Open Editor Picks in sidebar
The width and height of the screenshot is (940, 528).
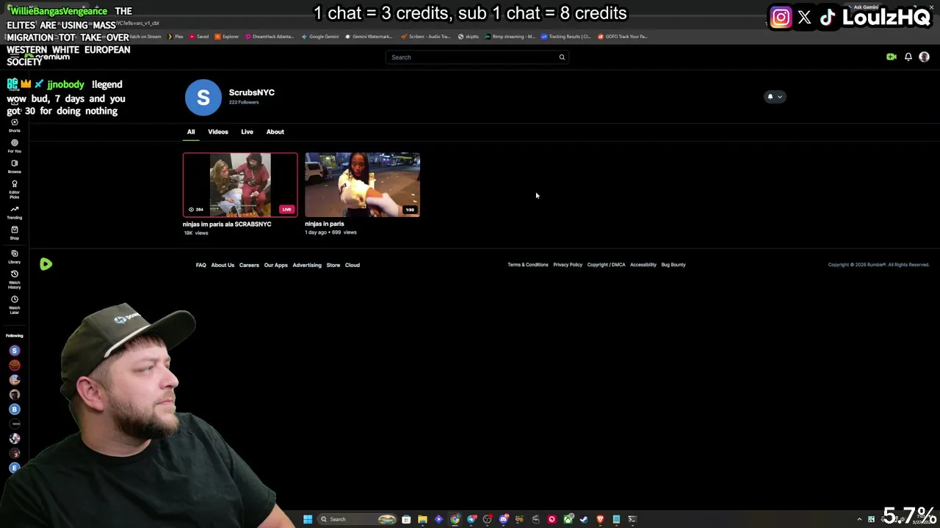[14, 189]
